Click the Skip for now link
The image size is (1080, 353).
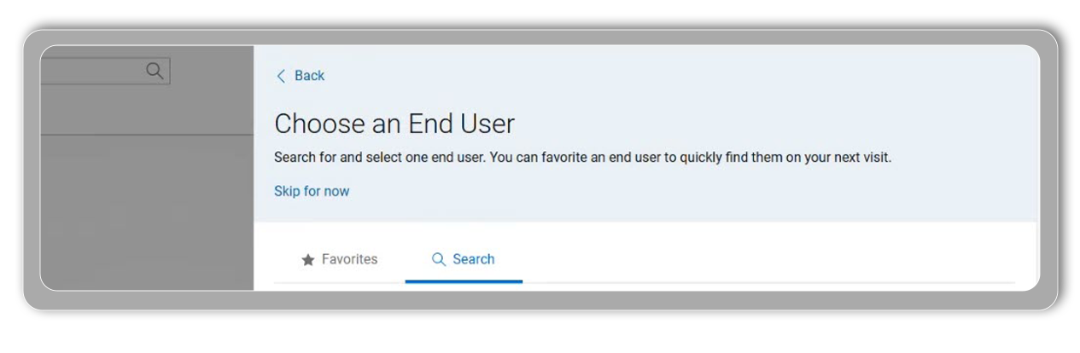coord(312,191)
